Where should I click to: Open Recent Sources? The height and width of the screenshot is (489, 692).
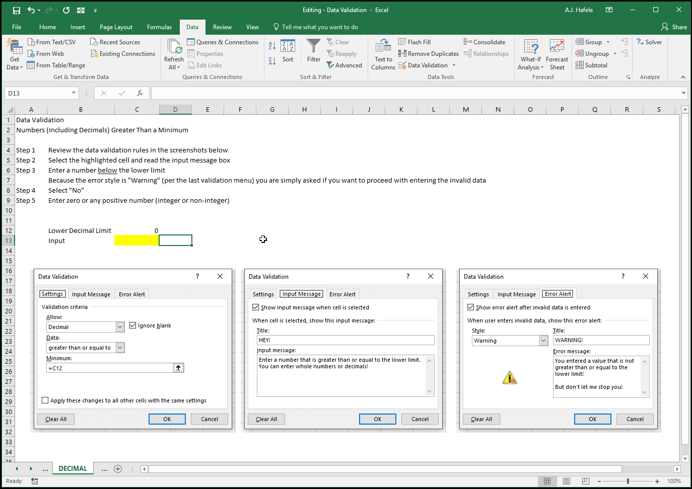click(115, 42)
